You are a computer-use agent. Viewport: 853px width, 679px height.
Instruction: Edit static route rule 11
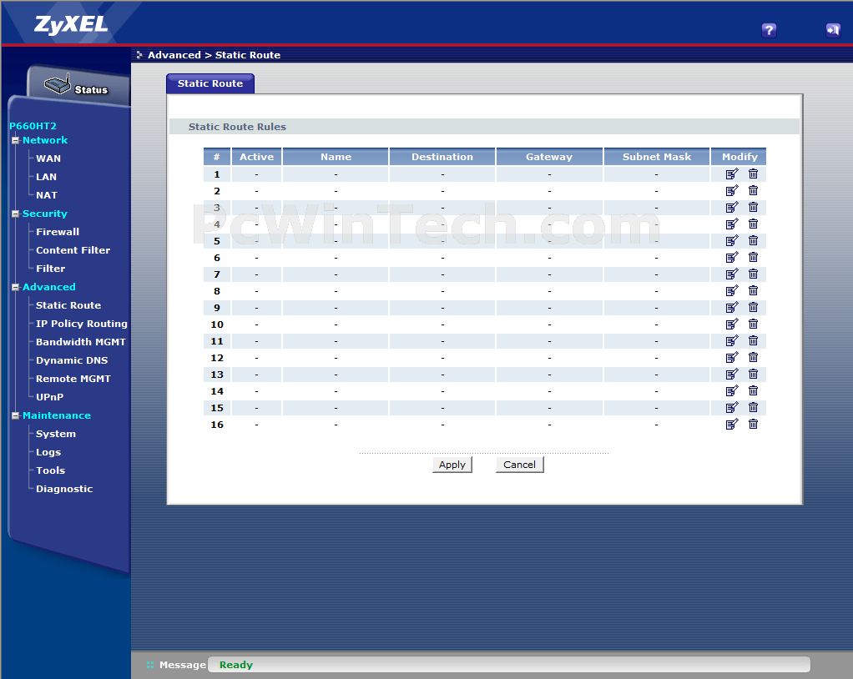(732, 341)
